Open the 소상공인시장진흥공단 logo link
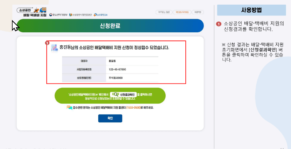The height and width of the screenshot is (149, 291). click(x=81, y=15)
